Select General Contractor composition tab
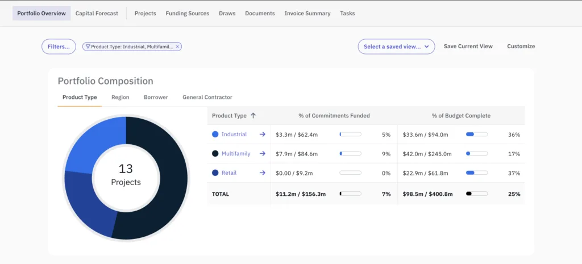Viewport: 582px width, 264px height. click(x=207, y=97)
